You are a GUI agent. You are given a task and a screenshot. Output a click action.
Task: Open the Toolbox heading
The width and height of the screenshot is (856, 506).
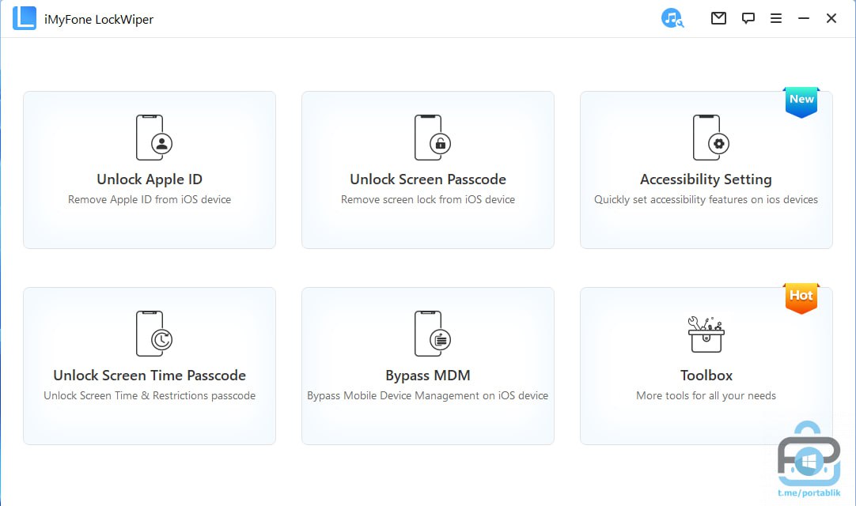(x=706, y=375)
